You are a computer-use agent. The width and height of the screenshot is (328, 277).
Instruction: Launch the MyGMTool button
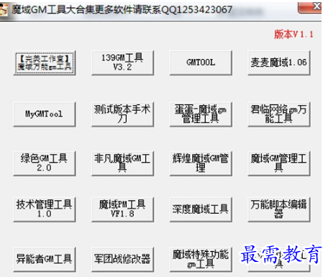(x=45, y=114)
